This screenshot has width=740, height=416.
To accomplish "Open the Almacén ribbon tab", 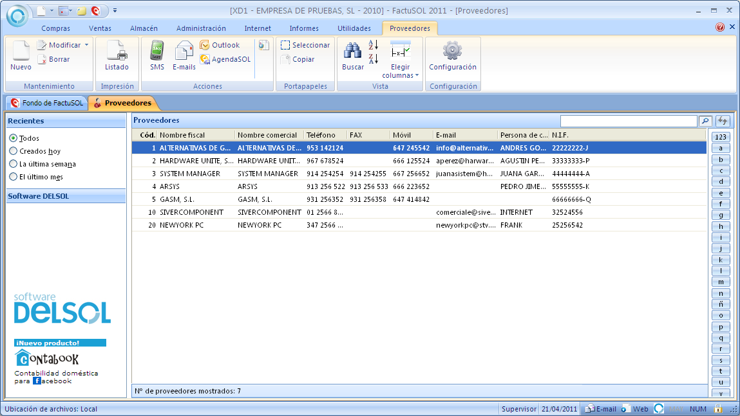I will point(144,28).
